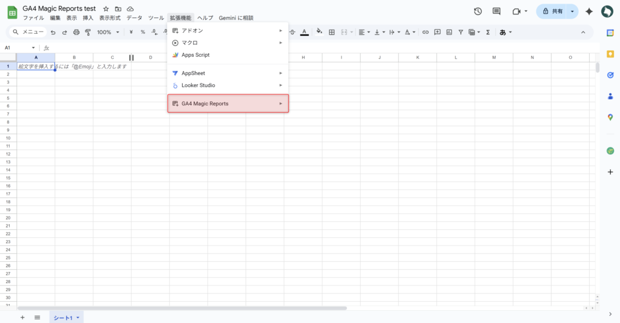Open the Gemini に相談 menu
Screen dimensions: 620x323
click(x=236, y=18)
